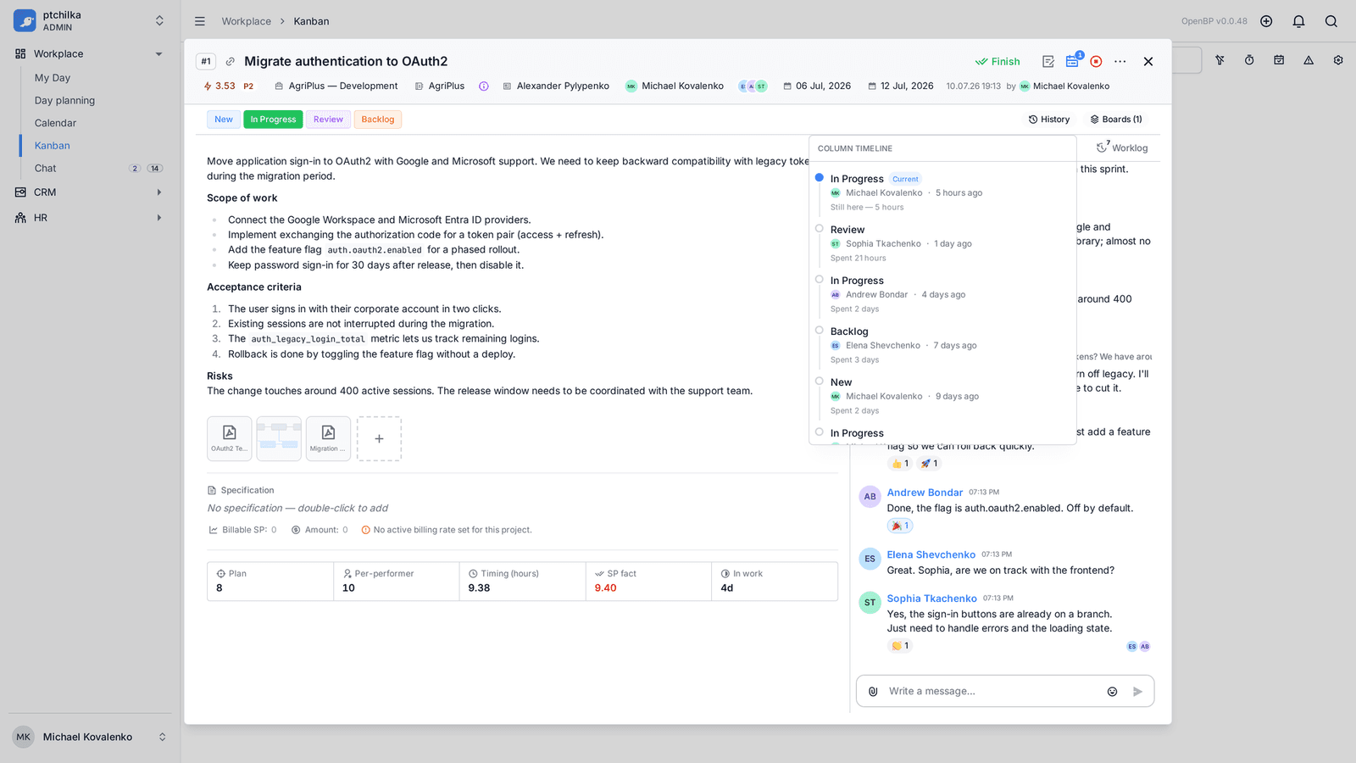Screen dimensions: 1356x763
Task: Click the stopwatch timer icon in toolbar
Action: pyautogui.click(x=1249, y=60)
